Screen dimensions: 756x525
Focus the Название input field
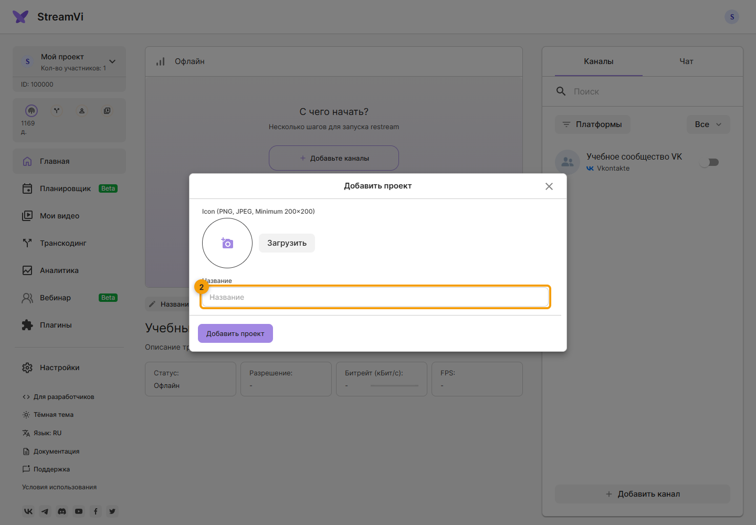(x=375, y=297)
